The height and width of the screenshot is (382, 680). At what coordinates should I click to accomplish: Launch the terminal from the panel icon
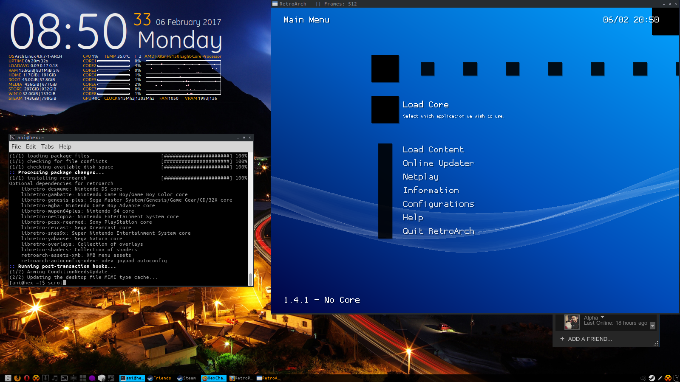pyautogui.click(x=64, y=378)
